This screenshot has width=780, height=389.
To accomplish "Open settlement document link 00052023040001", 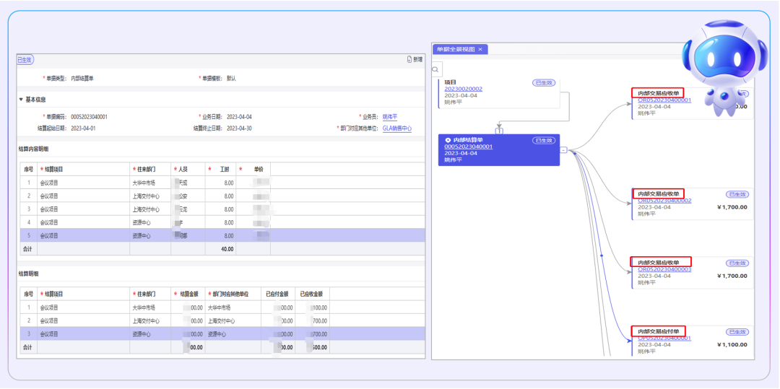I will [x=468, y=147].
